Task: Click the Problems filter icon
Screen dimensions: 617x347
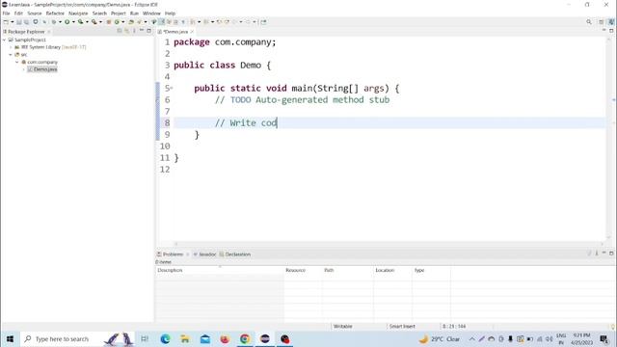Action: (589, 253)
